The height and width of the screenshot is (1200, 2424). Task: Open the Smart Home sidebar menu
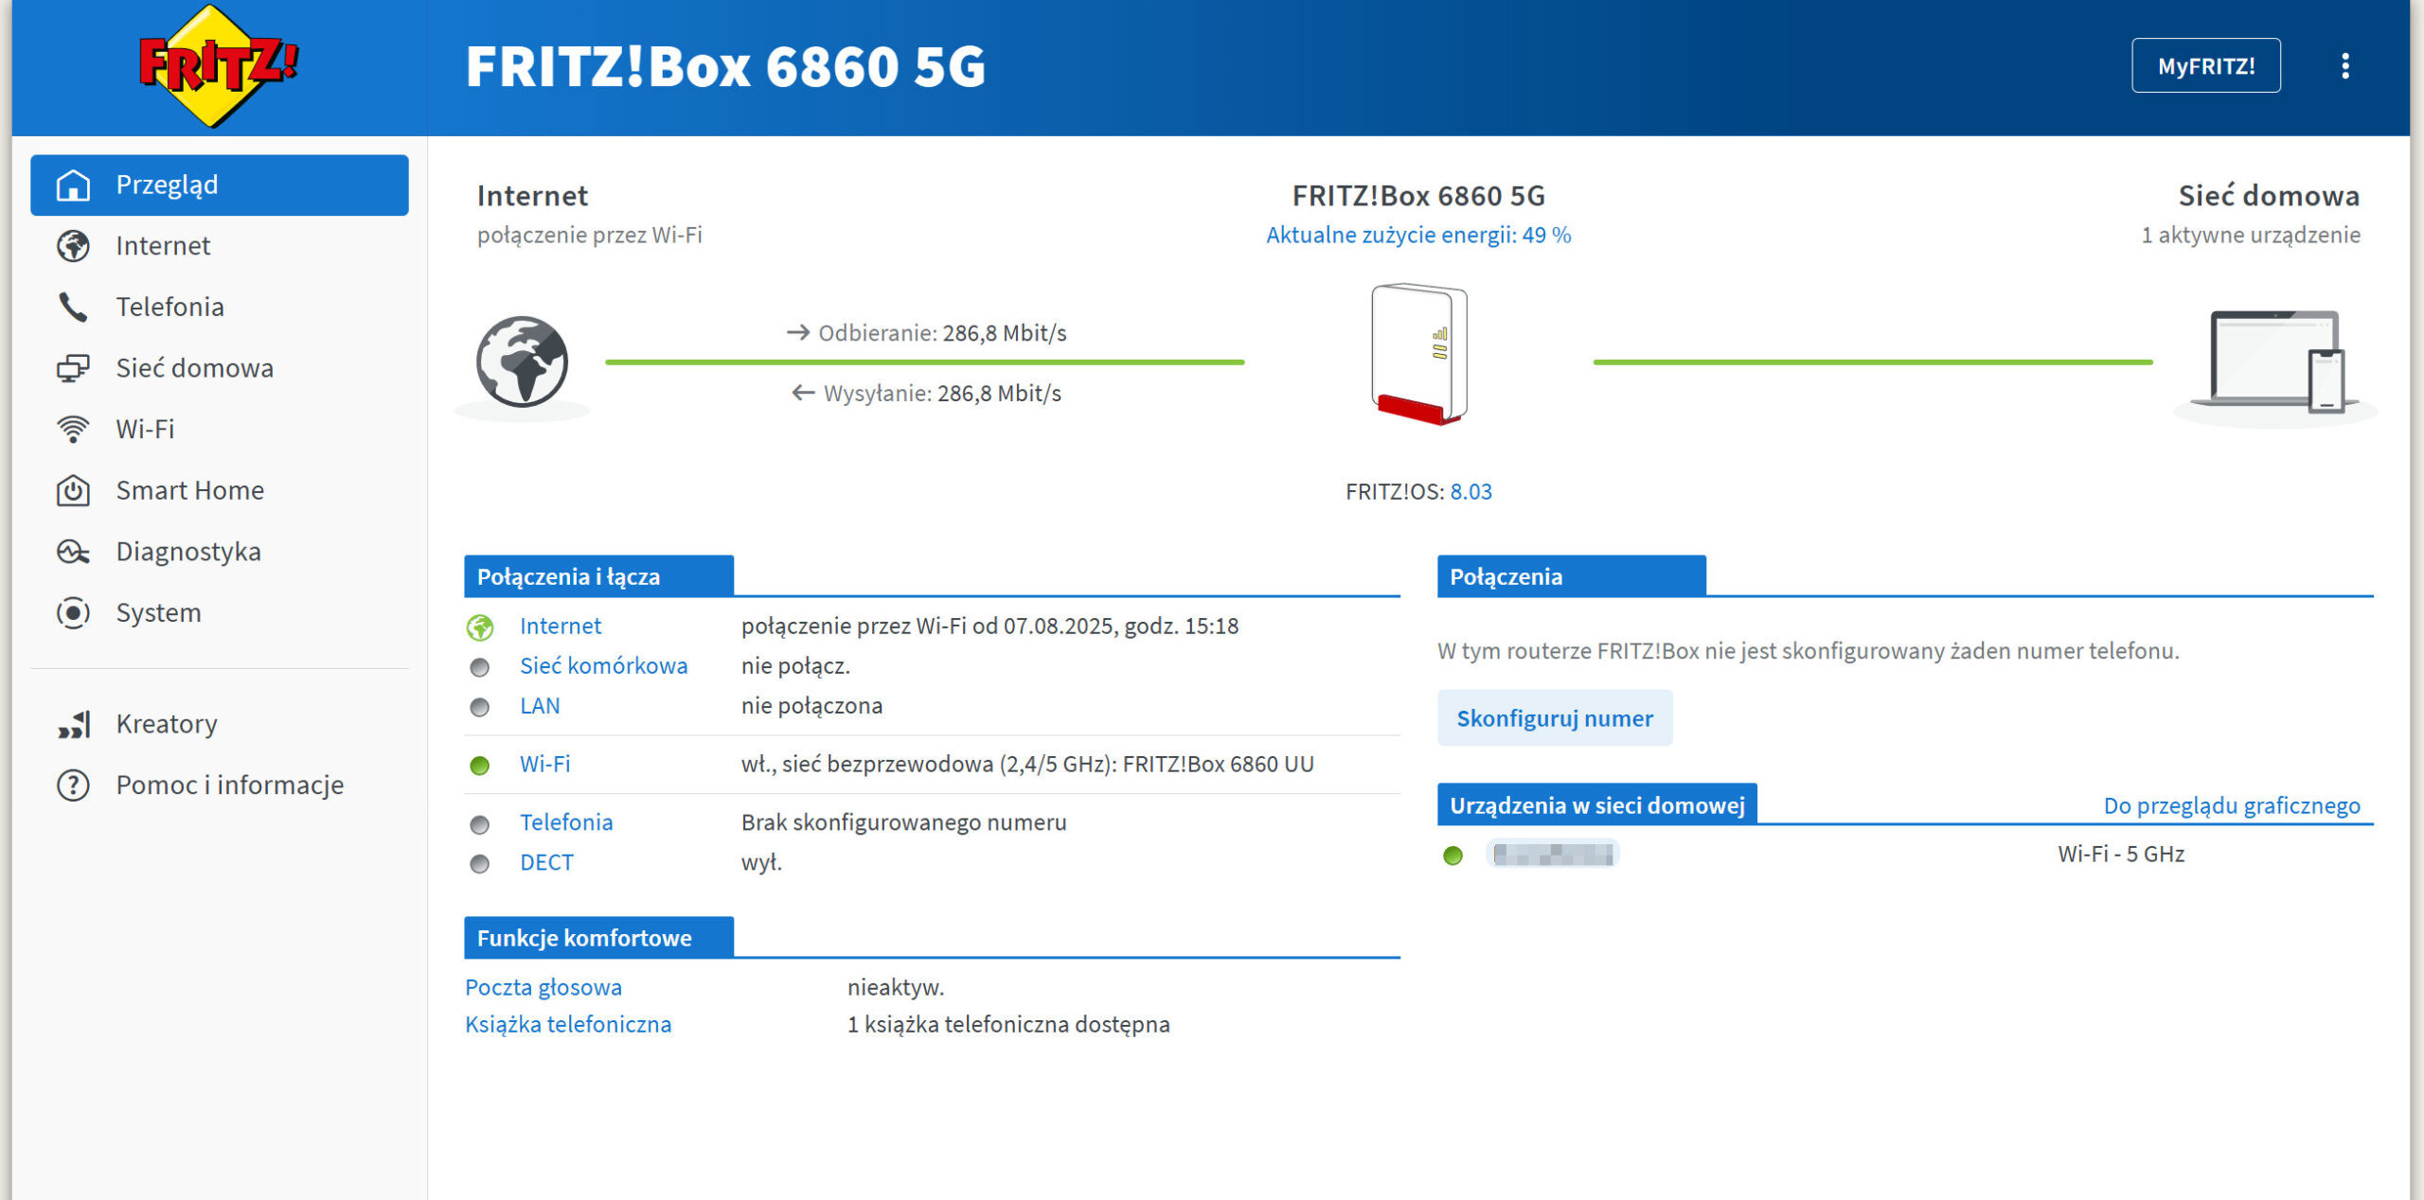pyautogui.click(x=220, y=490)
